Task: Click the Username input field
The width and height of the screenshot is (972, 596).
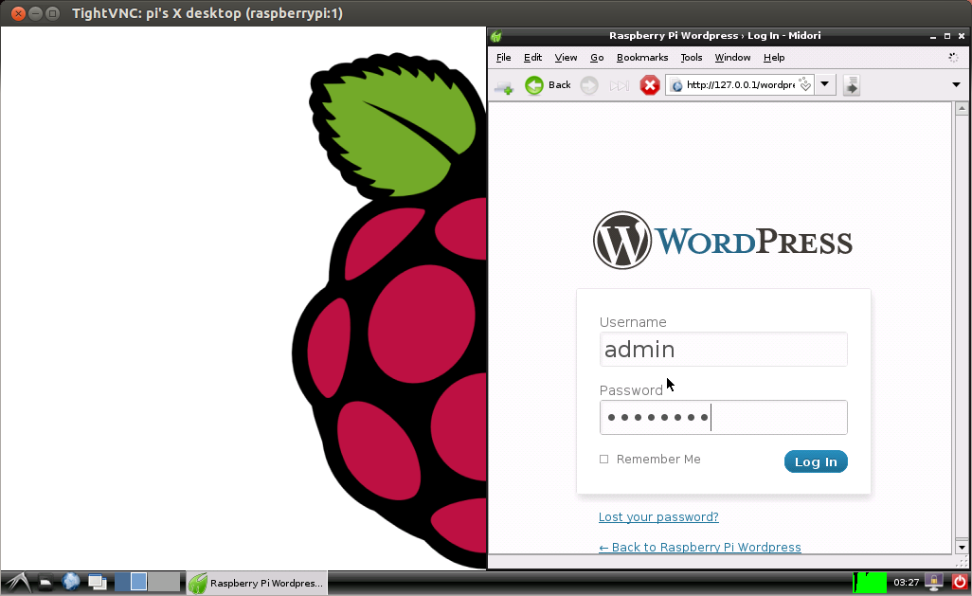Action: [723, 350]
